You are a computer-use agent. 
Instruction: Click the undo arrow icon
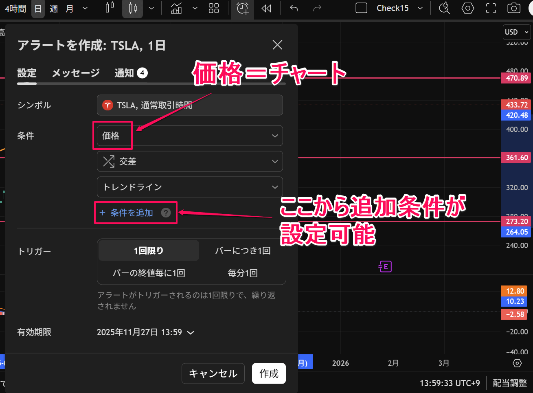coord(294,8)
